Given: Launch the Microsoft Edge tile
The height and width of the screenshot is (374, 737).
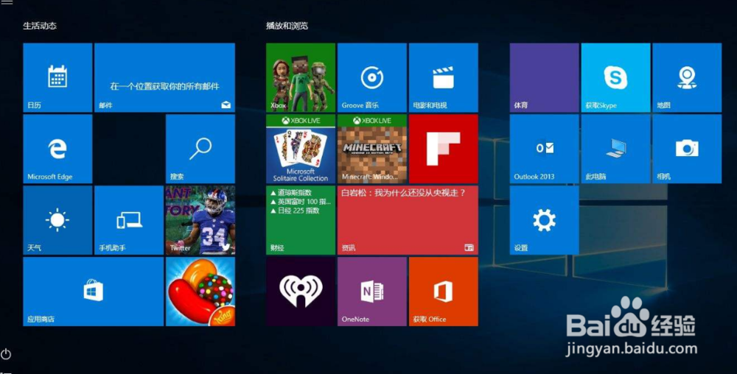Looking at the screenshot, I should 57,149.
